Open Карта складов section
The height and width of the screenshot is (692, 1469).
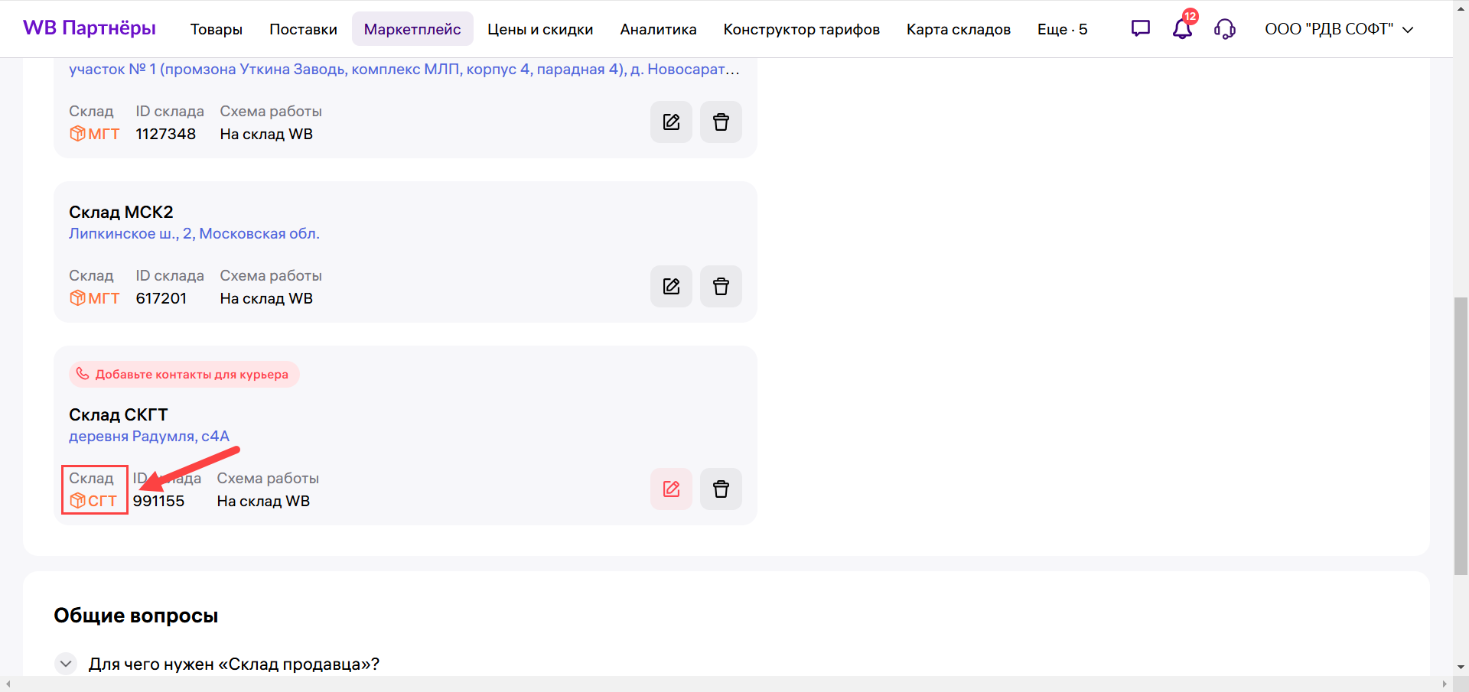tap(958, 29)
